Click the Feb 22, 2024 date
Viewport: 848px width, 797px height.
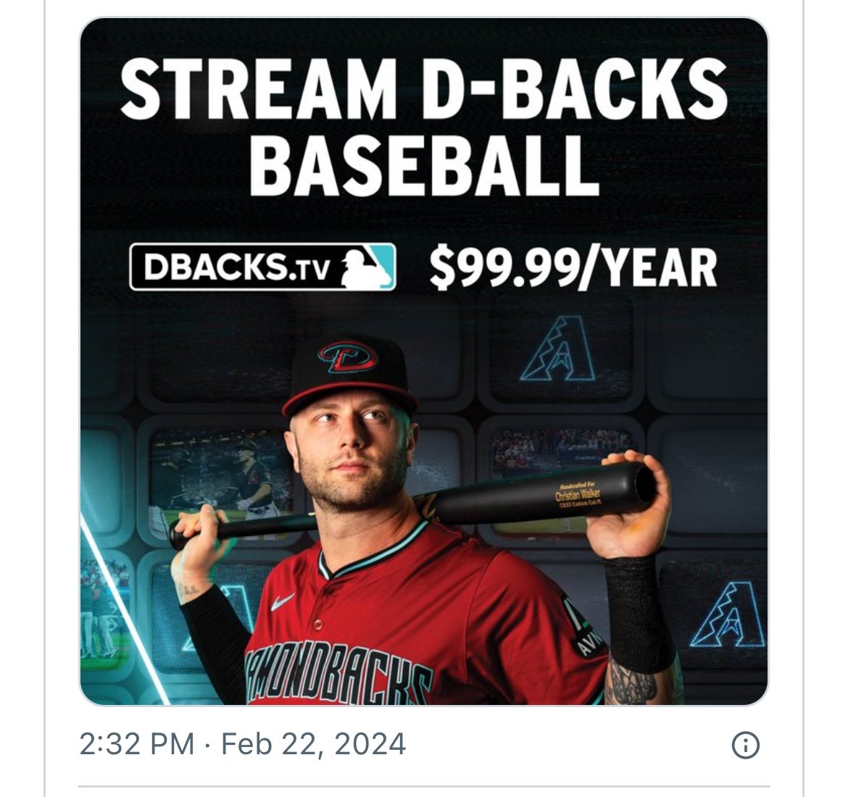pyautogui.click(x=313, y=745)
